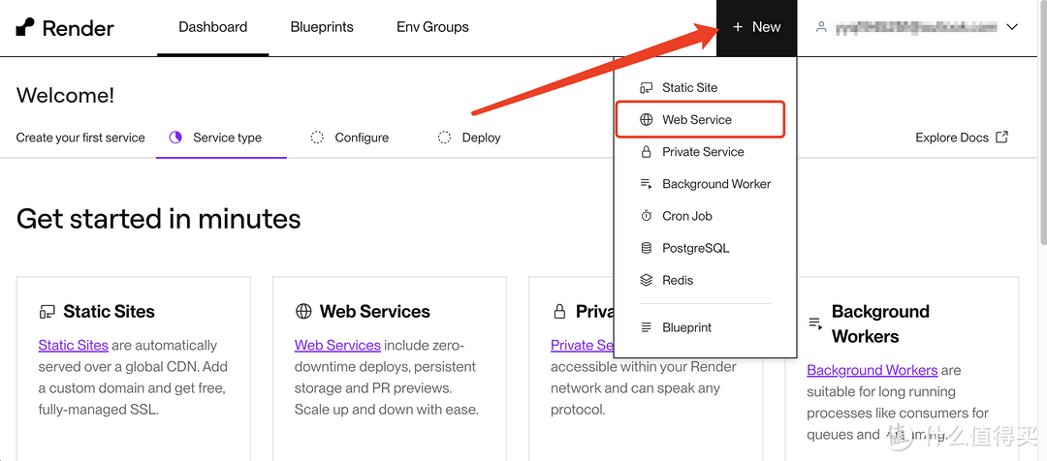Click the Background Workers link

[x=872, y=370]
